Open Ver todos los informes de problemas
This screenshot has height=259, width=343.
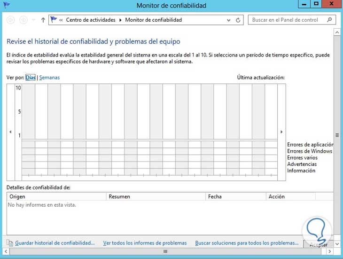145,243
